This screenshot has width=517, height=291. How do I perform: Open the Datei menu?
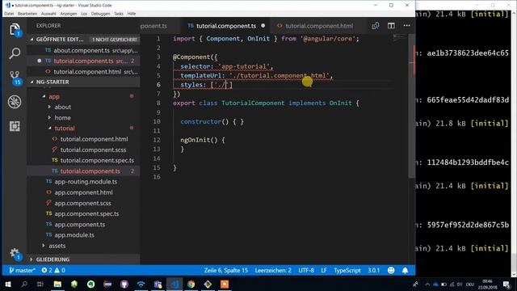[9, 14]
